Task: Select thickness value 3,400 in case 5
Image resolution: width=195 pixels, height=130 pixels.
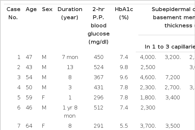Action: click(x=173, y=97)
